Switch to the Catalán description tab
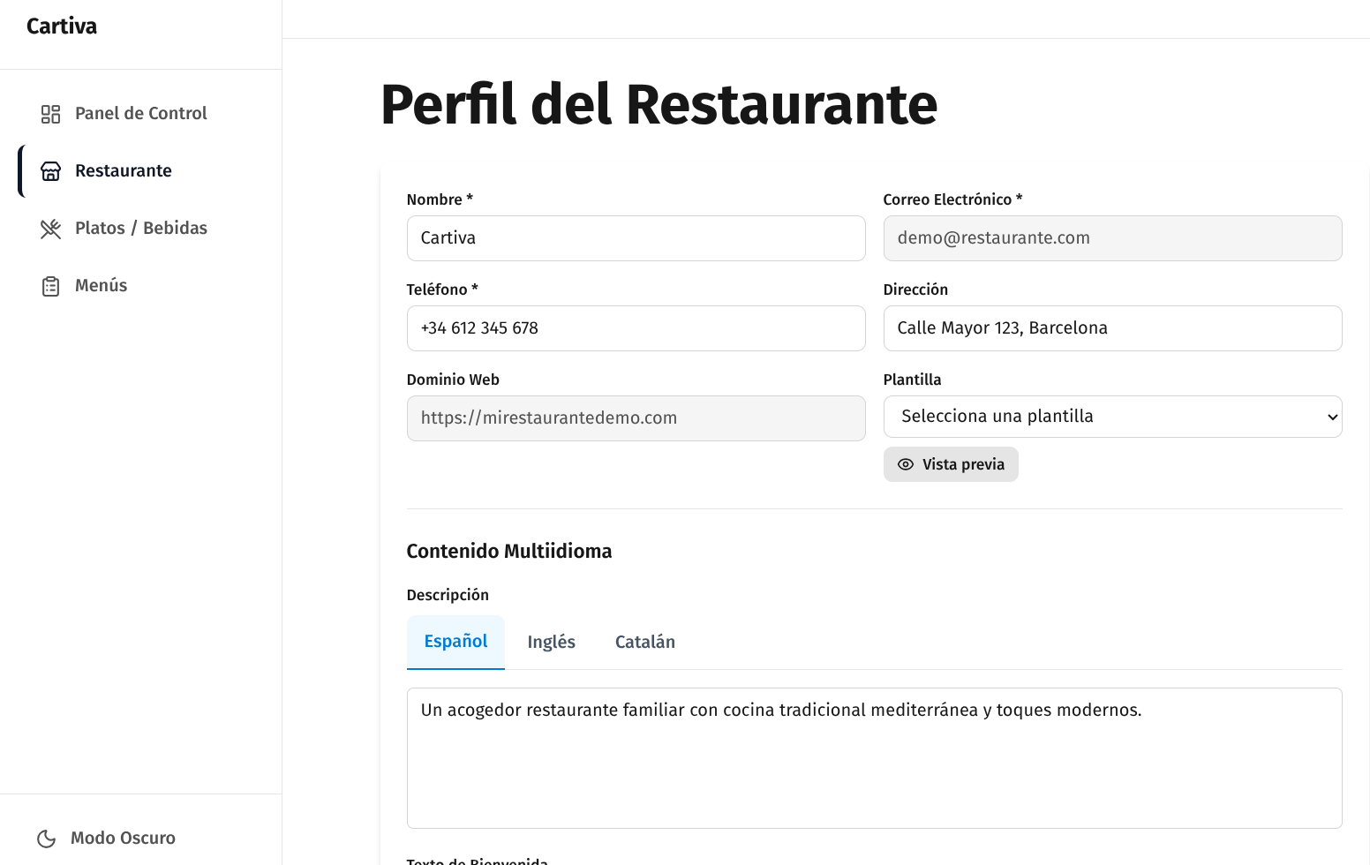The width and height of the screenshot is (1370, 865). (x=644, y=642)
